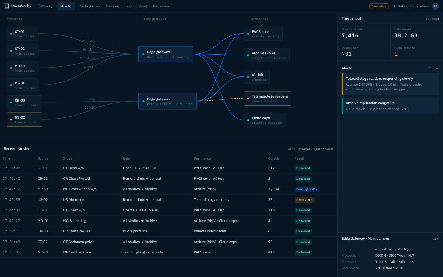Click the Retry 2 of 5 status badge
The image size is (443, 277).
click(x=304, y=200)
